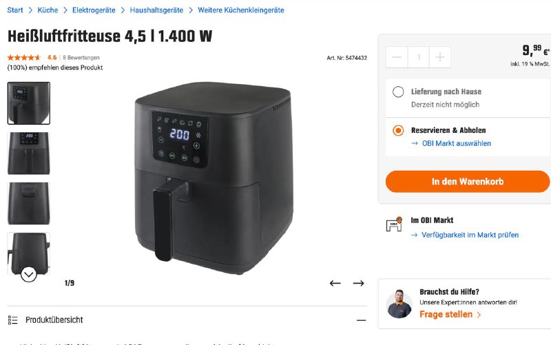
Task: Show the next product image with the right arrow
Action: point(358,283)
